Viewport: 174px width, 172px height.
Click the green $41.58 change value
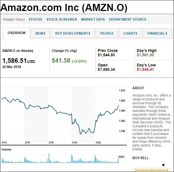61,60
